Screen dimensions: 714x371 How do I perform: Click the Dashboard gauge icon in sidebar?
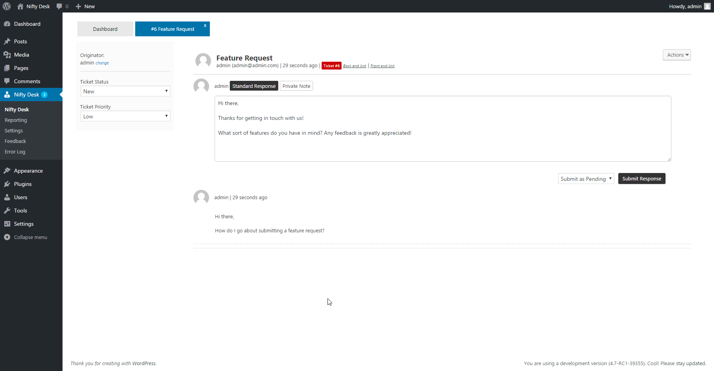click(7, 24)
